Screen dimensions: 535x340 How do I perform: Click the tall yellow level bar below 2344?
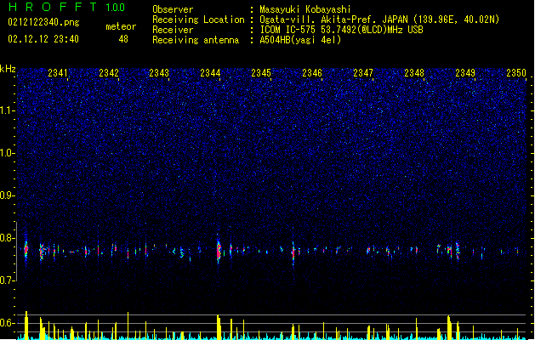point(219,327)
